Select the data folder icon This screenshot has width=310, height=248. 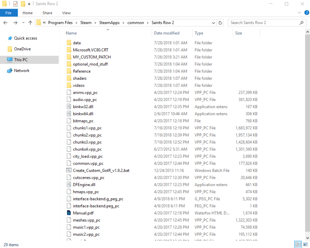69,43
